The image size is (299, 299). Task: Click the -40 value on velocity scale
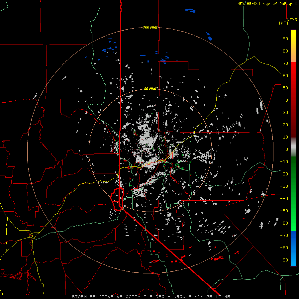click(x=284, y=199)
